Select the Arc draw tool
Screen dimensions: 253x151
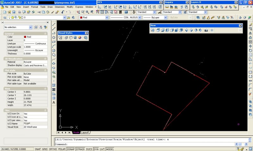[x=54, y=46]
